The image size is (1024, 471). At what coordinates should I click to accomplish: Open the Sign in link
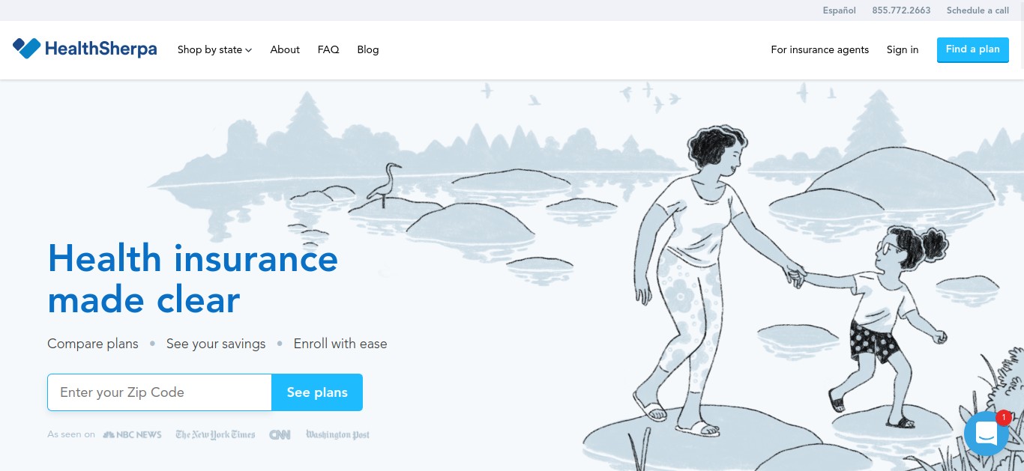(903, 49)
